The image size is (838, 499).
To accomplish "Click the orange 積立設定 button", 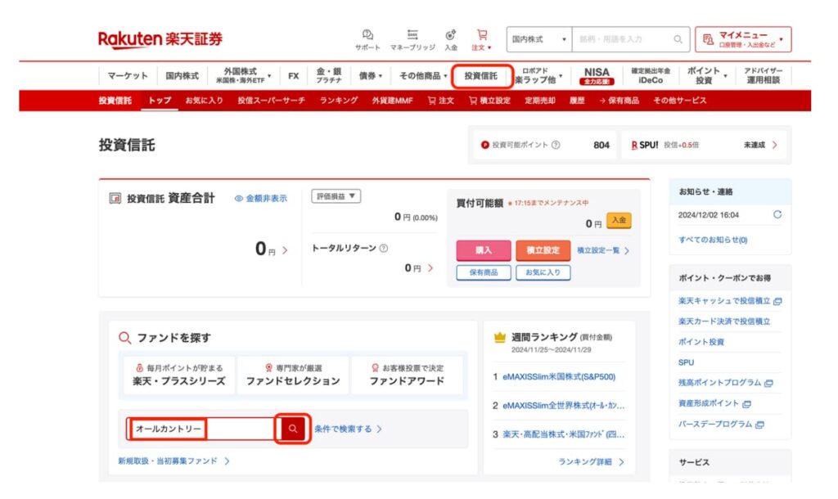I will (x=543, y=250).
